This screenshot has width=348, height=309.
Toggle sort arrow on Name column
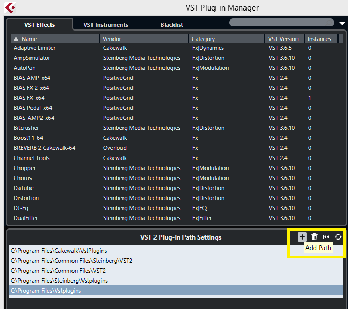click(x=16, y=39)
